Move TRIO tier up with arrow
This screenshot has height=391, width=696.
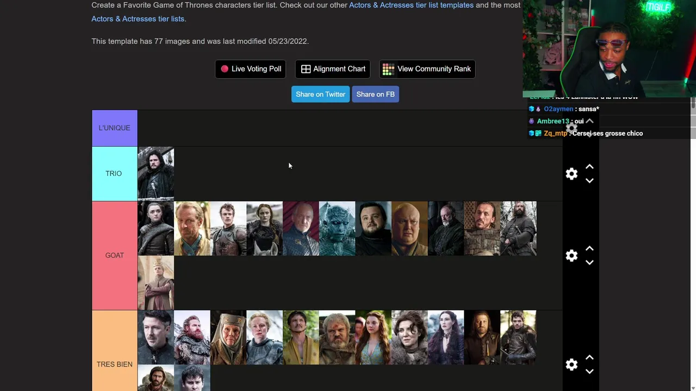(589, 167)
